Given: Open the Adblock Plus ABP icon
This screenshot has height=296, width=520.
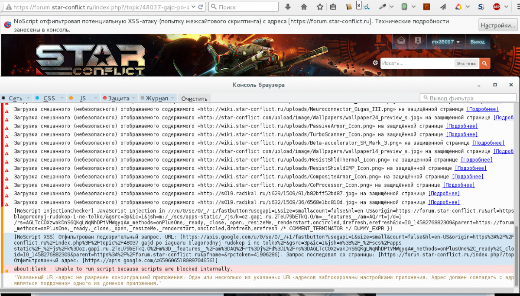Looking at the screenshot, I should (x=497, y=7).
